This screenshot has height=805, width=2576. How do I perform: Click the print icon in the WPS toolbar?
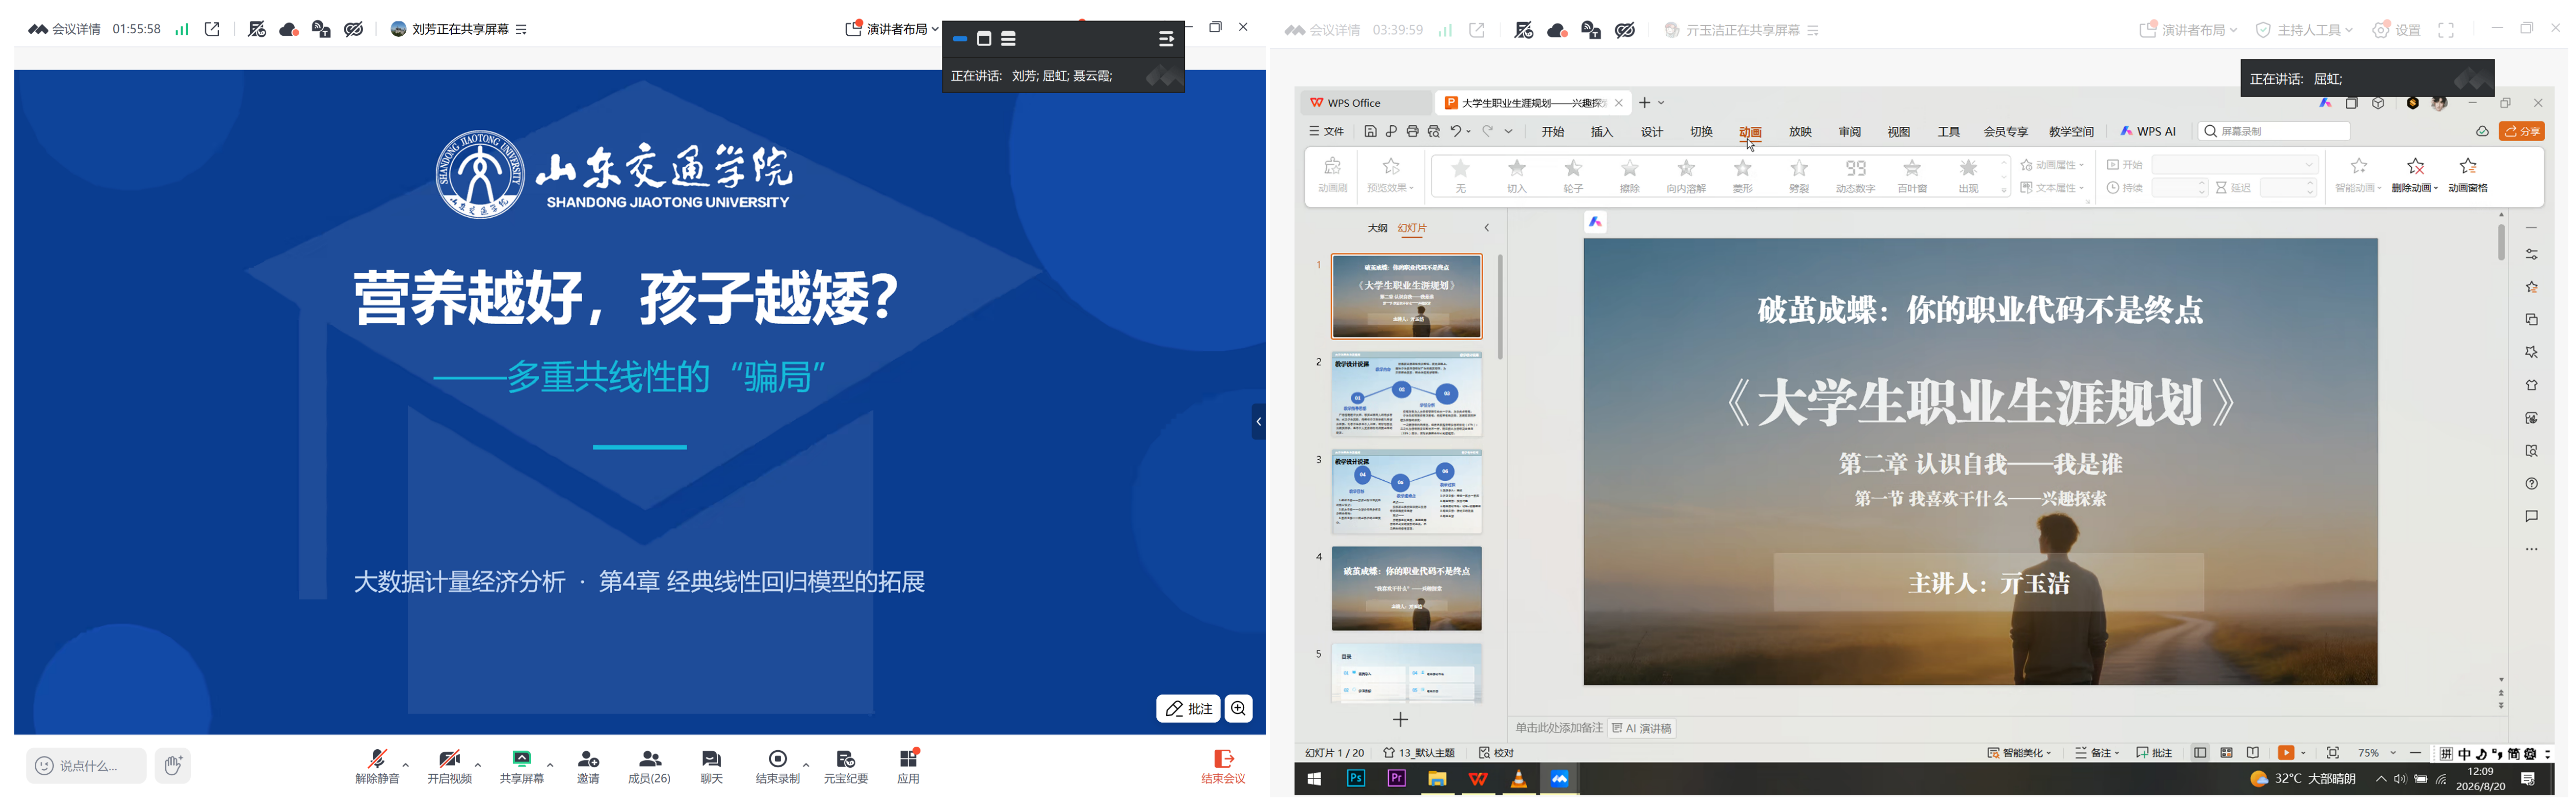coord(1412,131)
